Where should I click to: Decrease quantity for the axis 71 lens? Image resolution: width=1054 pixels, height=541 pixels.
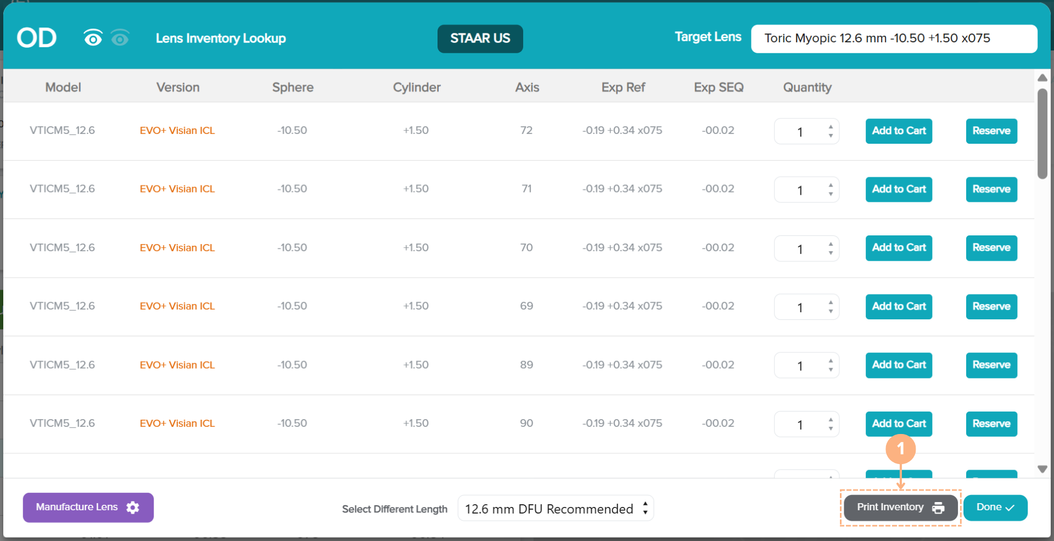tap(831, 194)
